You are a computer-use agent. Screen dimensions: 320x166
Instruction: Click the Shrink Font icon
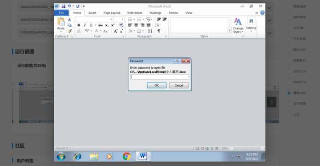[x=121, y=31]
